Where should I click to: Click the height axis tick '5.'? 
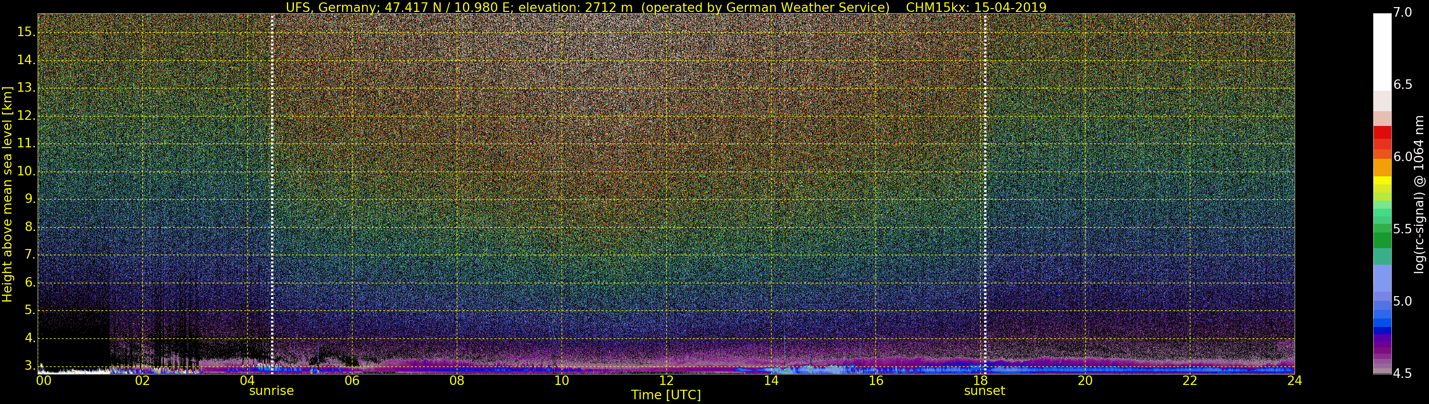pyautogui.click(x=30, y=310)
